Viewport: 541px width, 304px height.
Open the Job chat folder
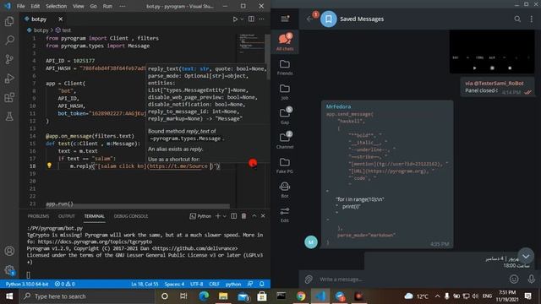pyautogui.click(x=285, y=92)
